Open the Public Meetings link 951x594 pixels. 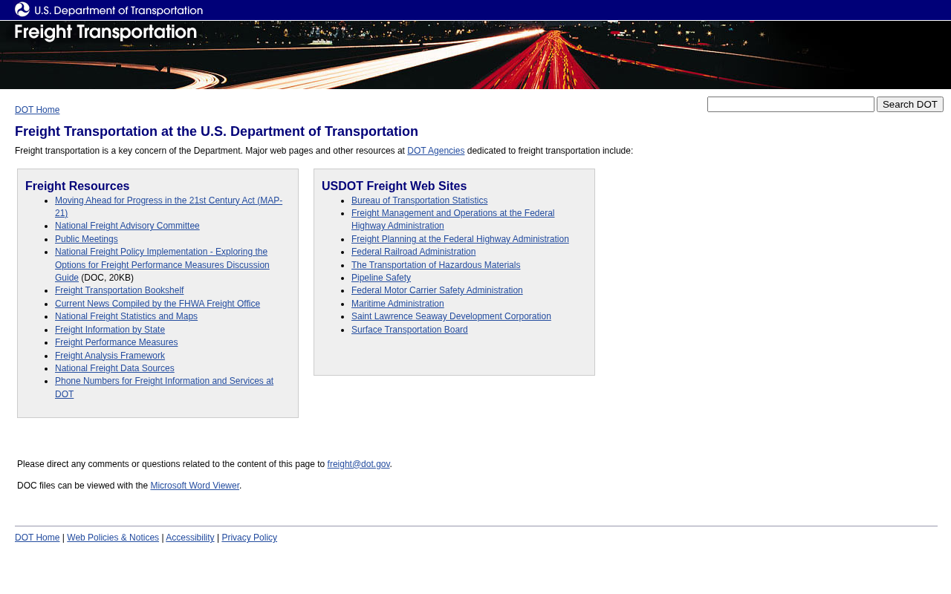coord(86,239)
